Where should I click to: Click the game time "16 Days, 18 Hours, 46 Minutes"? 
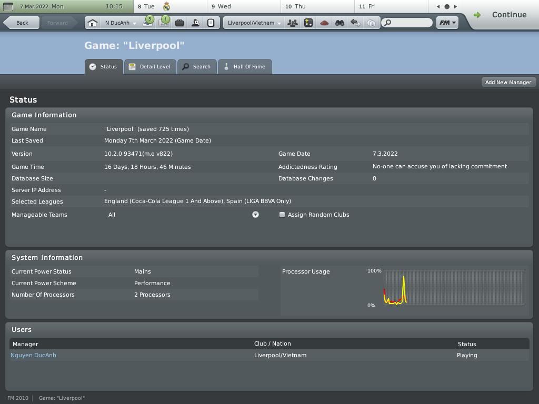click(147, 167)
